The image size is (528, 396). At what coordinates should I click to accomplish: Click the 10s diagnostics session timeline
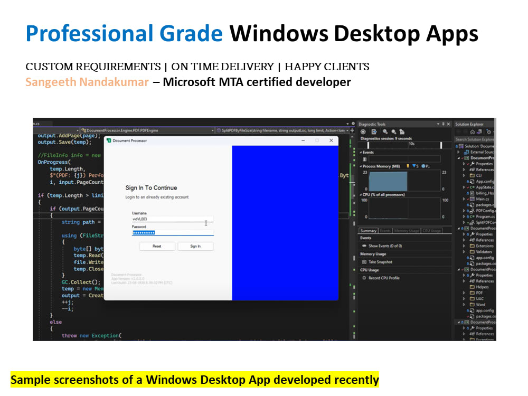[411, 144]
